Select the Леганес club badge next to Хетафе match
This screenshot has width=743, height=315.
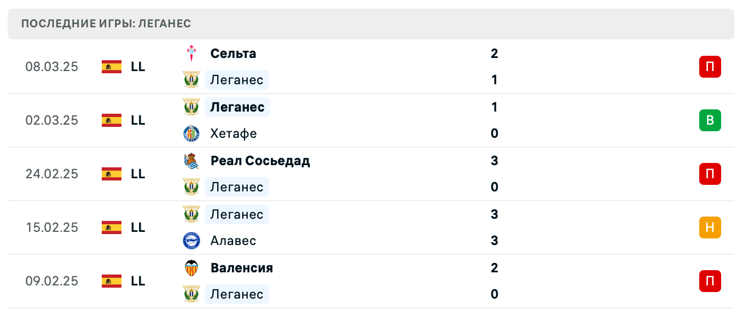coord(191,107)
